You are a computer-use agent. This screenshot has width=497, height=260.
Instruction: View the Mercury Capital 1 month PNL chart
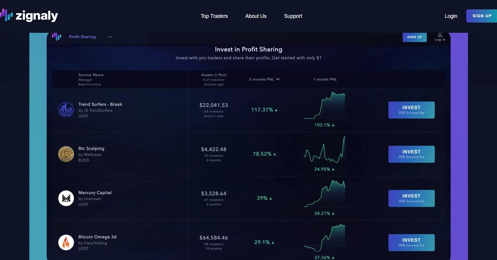(x=324, y=194)
